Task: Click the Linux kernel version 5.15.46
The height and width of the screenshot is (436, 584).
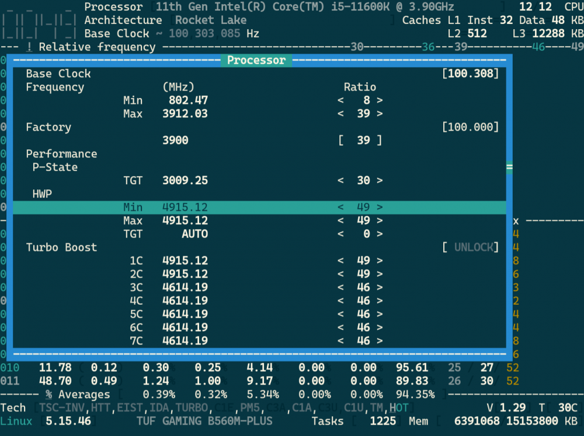Action: pyautogui.click(x=68, y=421)
